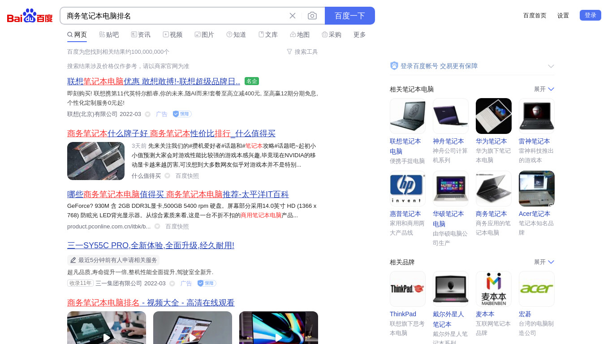Open the 图片 tab
The height and width of the screenshot is (344, 612).
pos(204,34)
